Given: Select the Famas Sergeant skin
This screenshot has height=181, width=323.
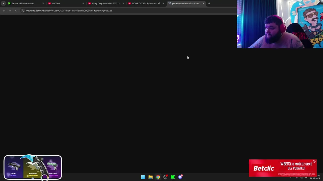Looking at the screenshot, I should click(x=13, y=167).
